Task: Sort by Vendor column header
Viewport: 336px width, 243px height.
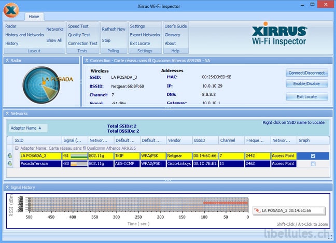Action: 179,140
